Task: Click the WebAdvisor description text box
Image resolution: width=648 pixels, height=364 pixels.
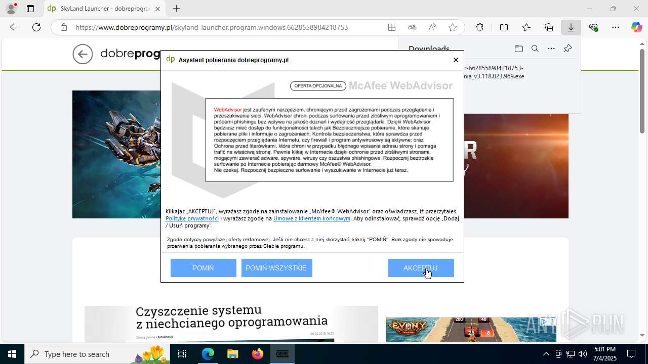Action: [329, 140]
